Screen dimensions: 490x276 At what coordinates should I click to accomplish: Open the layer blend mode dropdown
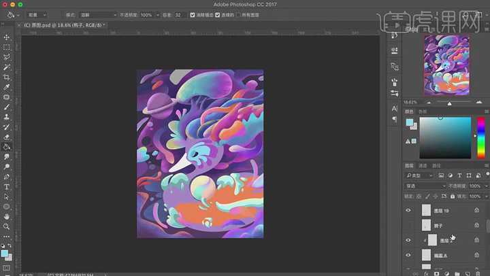point(425,186)
